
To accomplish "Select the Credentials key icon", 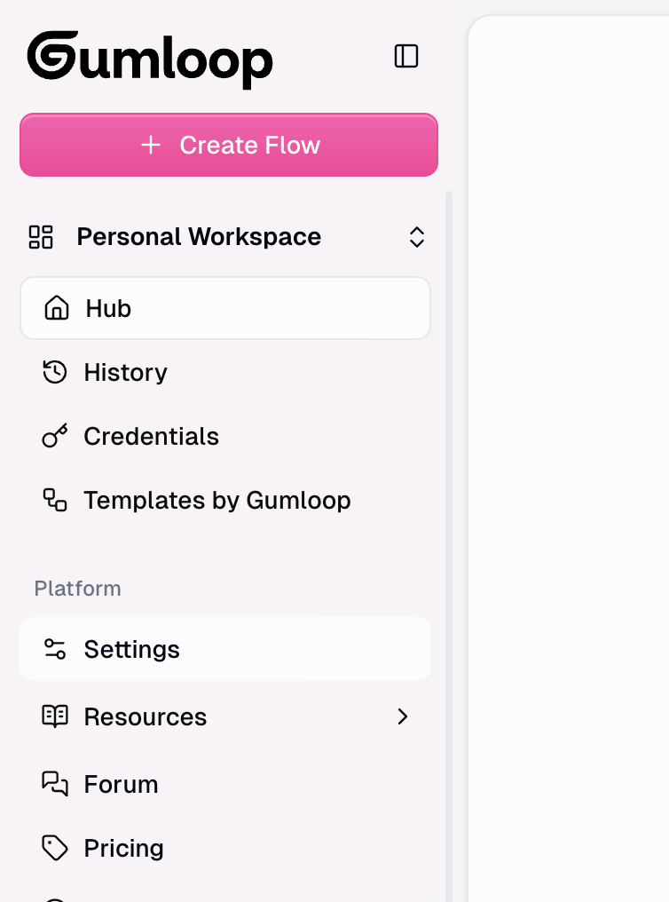I will (x=54, y=436).
